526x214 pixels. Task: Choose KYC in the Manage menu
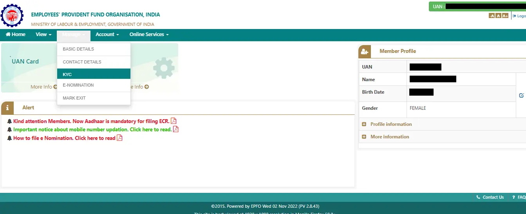coord(94,74)
